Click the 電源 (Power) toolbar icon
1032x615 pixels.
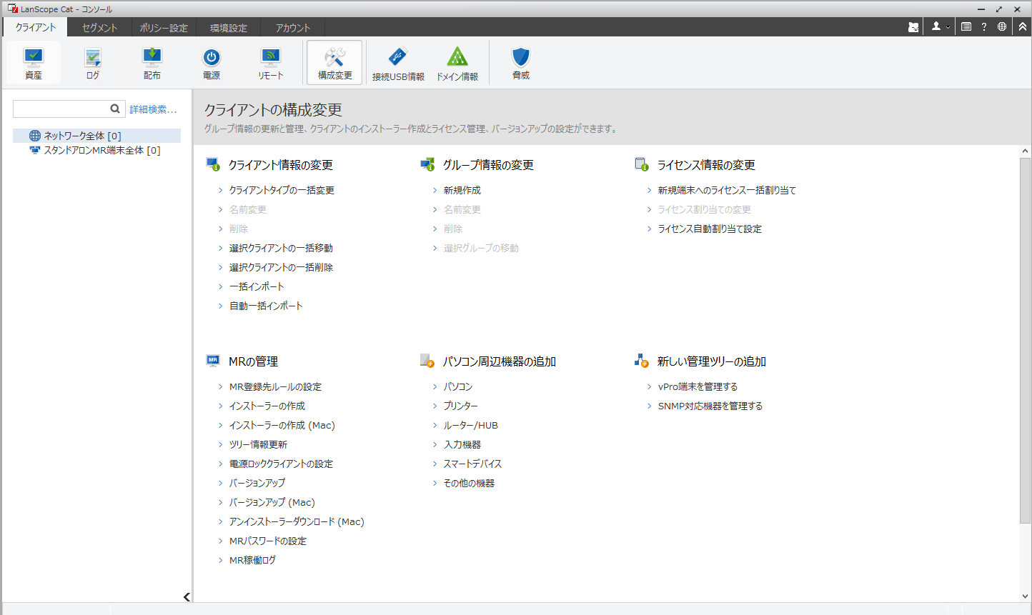coord(212,63)
